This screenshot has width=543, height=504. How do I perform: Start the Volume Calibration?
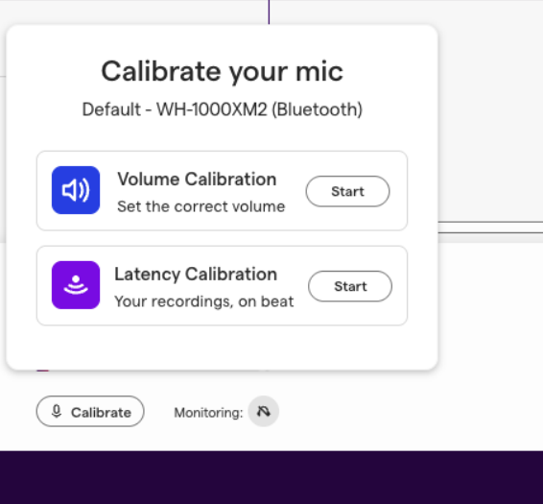347,191
